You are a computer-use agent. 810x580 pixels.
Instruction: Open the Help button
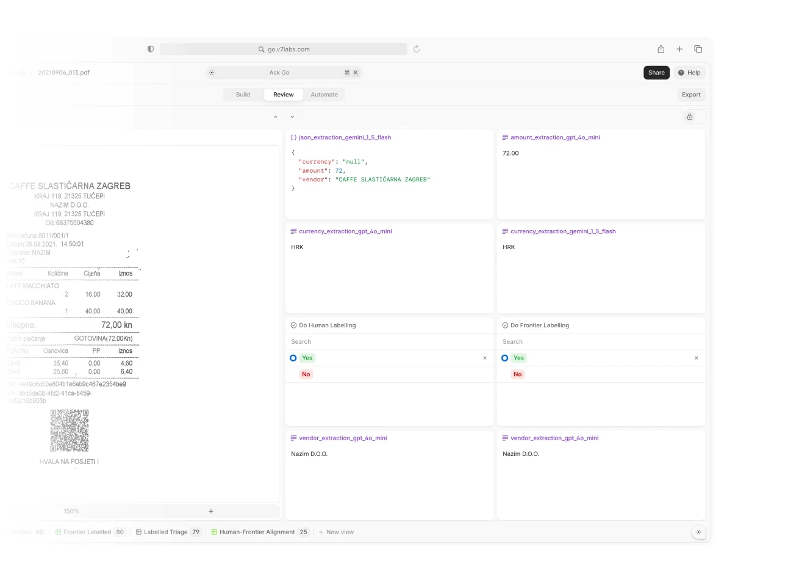[689, 73]
